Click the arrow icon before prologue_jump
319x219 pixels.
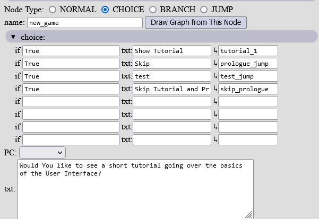(215, 64)
